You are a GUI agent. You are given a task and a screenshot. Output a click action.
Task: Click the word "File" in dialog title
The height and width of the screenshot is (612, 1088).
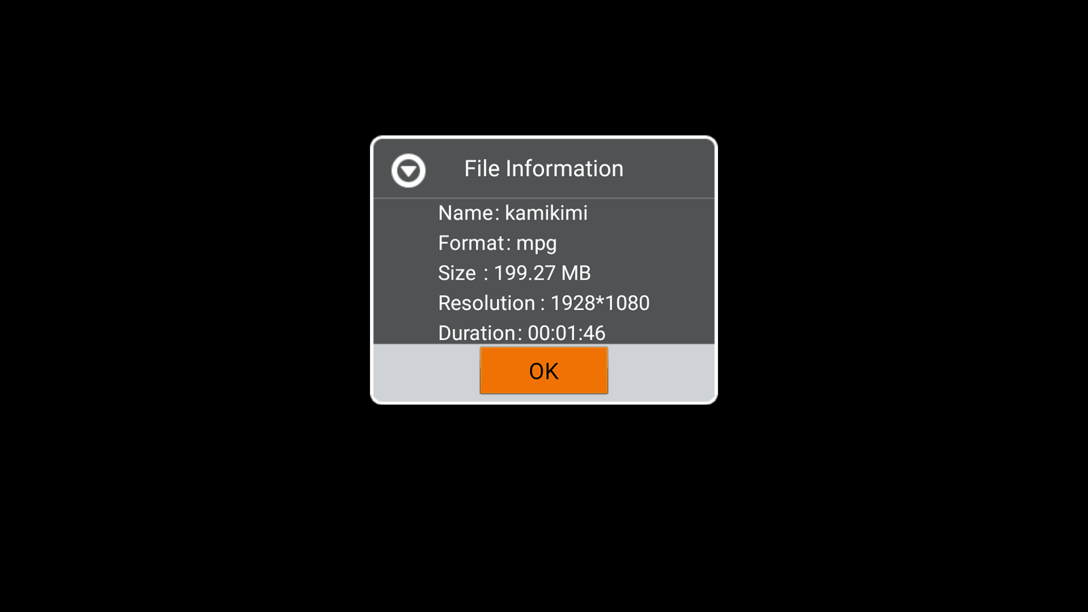[x=482, y=169]
